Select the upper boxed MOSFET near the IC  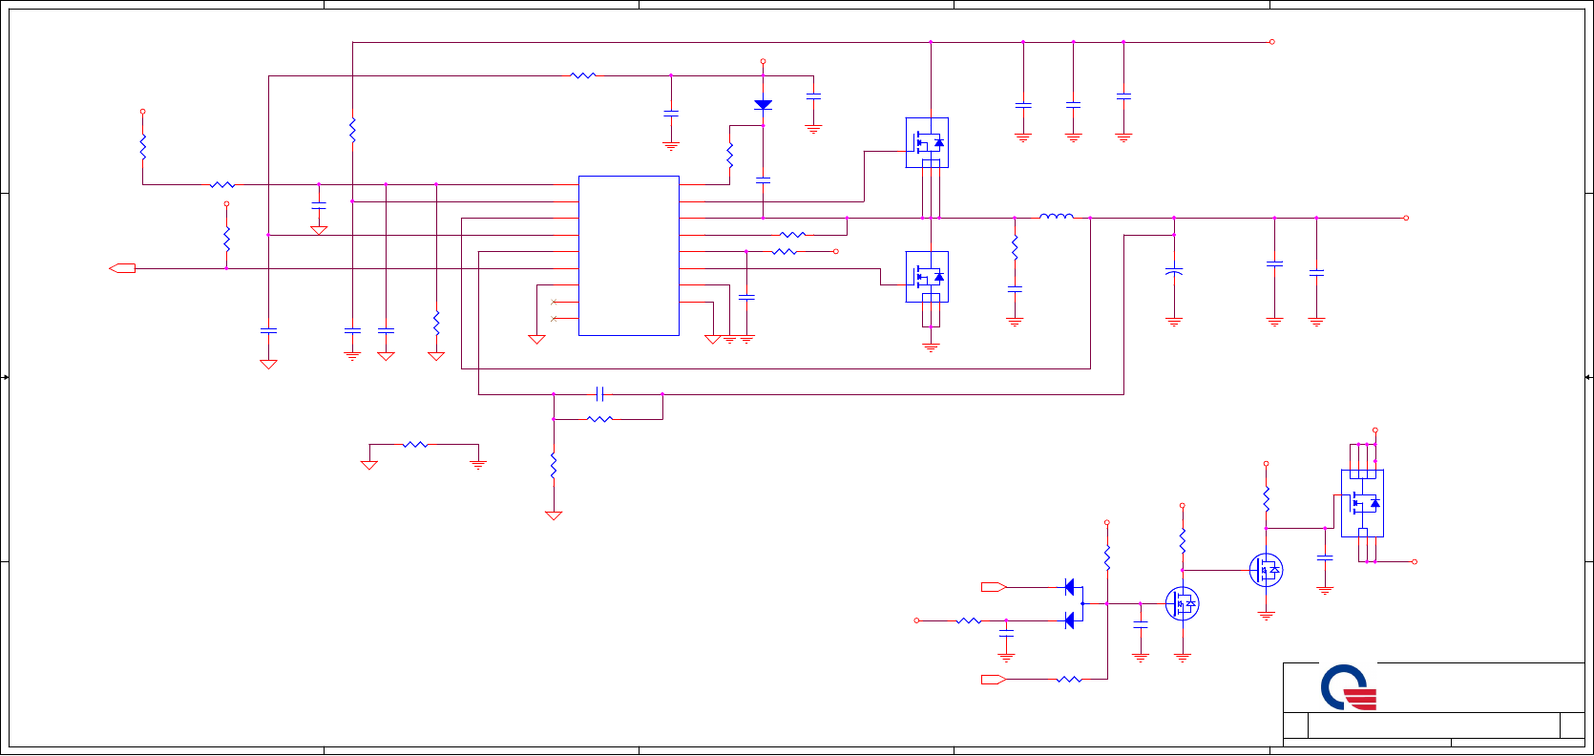pos(927,143)
